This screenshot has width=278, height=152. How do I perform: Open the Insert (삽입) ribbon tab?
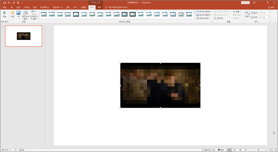pyautogui.click(x=18, y=7)
